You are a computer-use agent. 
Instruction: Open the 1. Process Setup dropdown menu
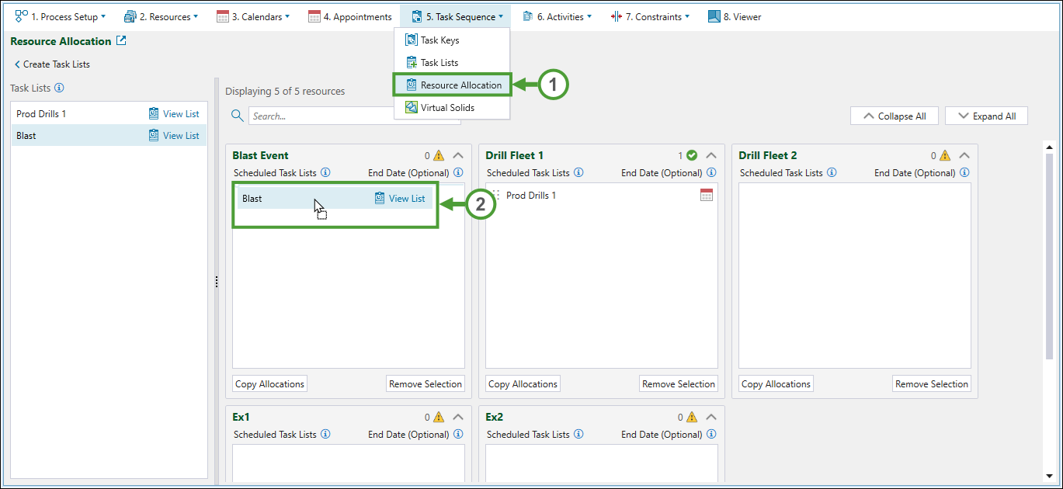coord(61,16)
